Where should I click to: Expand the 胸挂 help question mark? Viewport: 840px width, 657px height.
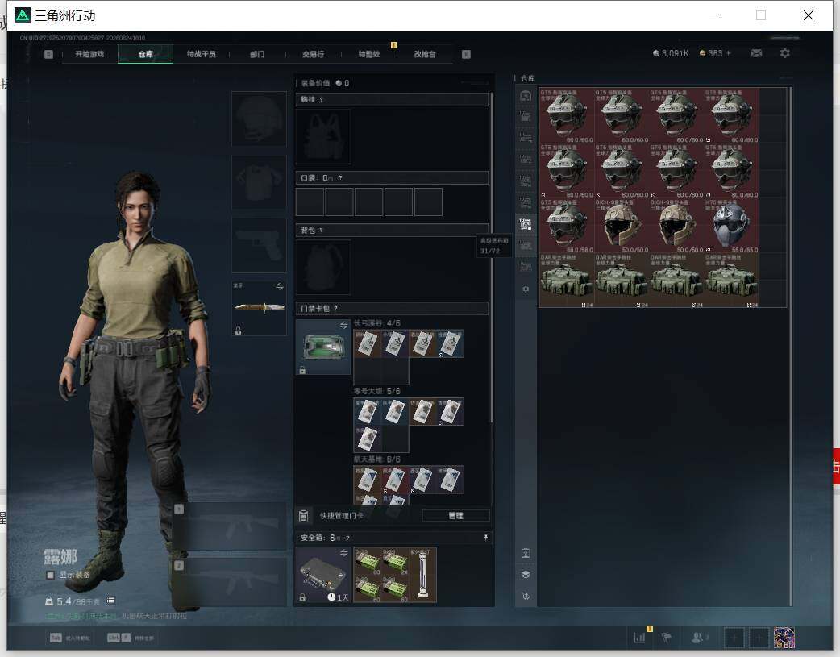point(321,100)
